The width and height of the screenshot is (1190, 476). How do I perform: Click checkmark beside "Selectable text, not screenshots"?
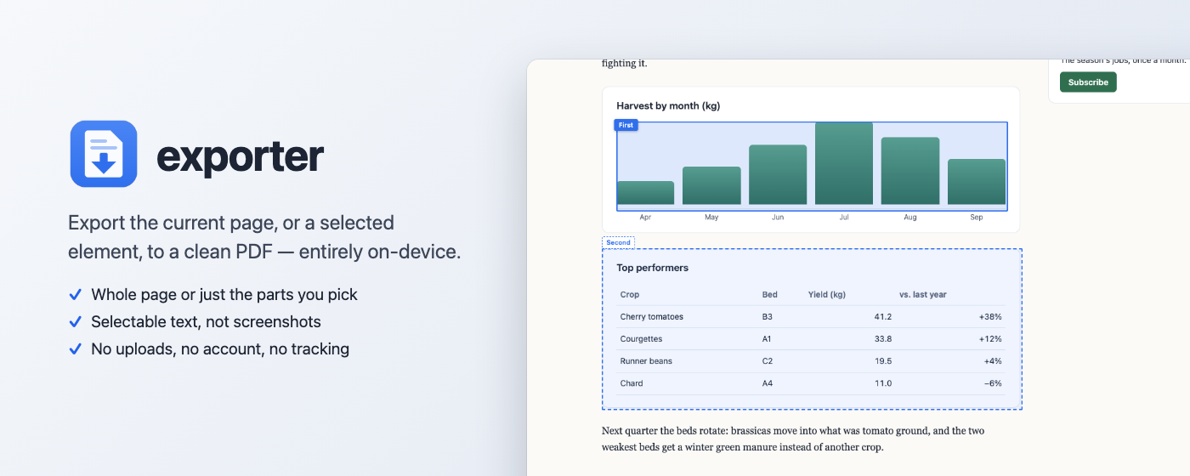(75, 322)
